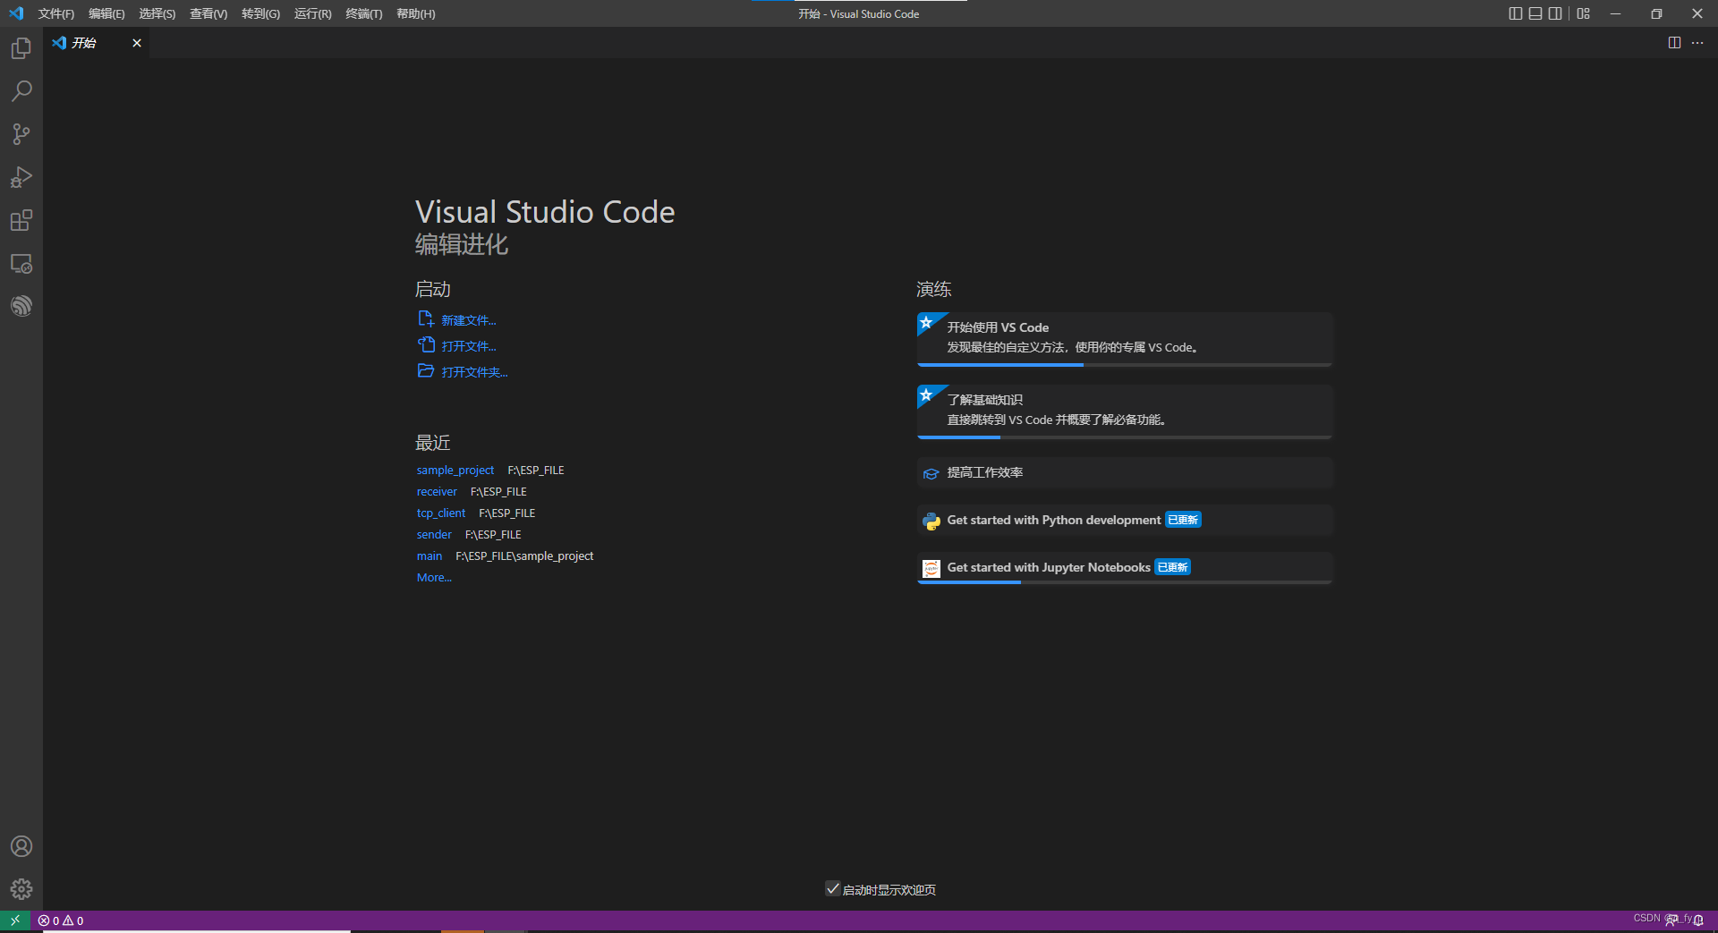The image size is (1718, 933).
Task: Open the editor More Actions ellipsis
Action: point(1697,43)
